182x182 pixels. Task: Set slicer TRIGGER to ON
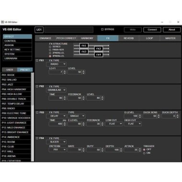[x=144, y=153]
